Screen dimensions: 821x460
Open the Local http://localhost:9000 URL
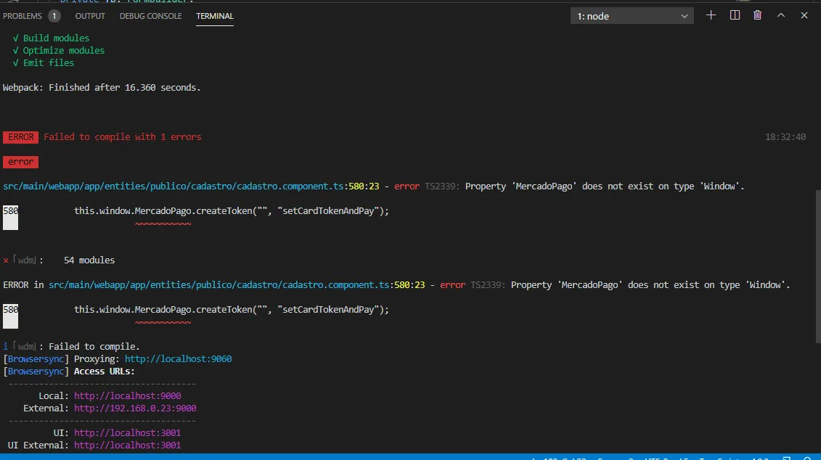point(127,396)
